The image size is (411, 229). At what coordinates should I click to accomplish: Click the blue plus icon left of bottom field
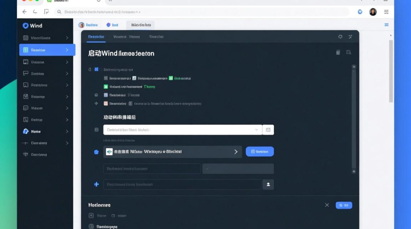[96, 184]
